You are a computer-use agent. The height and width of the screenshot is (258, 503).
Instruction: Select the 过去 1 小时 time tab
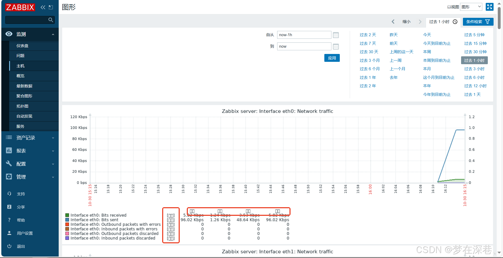click(x=443, y=22)
